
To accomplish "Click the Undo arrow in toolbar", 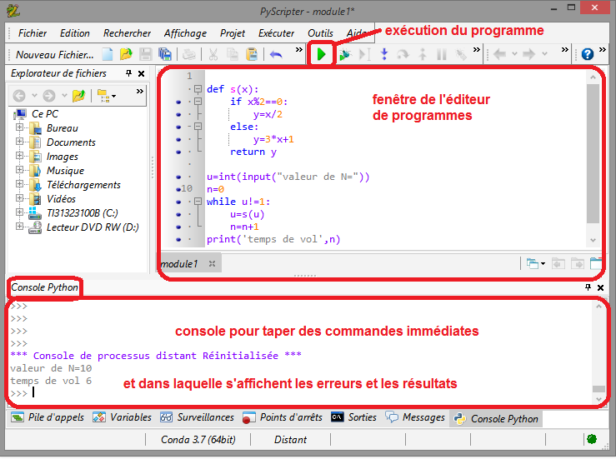I will pyautogui.click(x=276, y=54).
